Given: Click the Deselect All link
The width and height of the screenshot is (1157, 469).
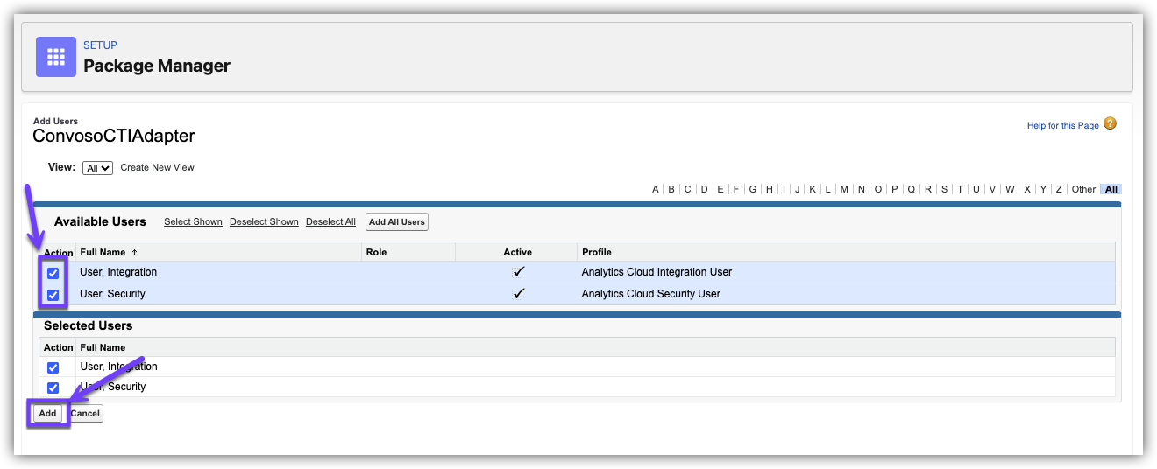Looking at the screenshot, I should 330,222.
